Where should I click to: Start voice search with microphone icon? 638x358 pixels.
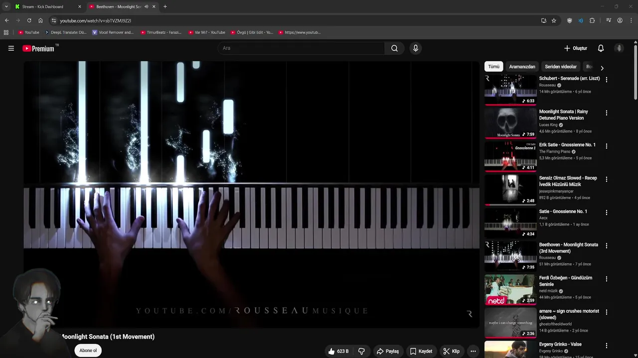pyautogui.click(x=416, y=48)
